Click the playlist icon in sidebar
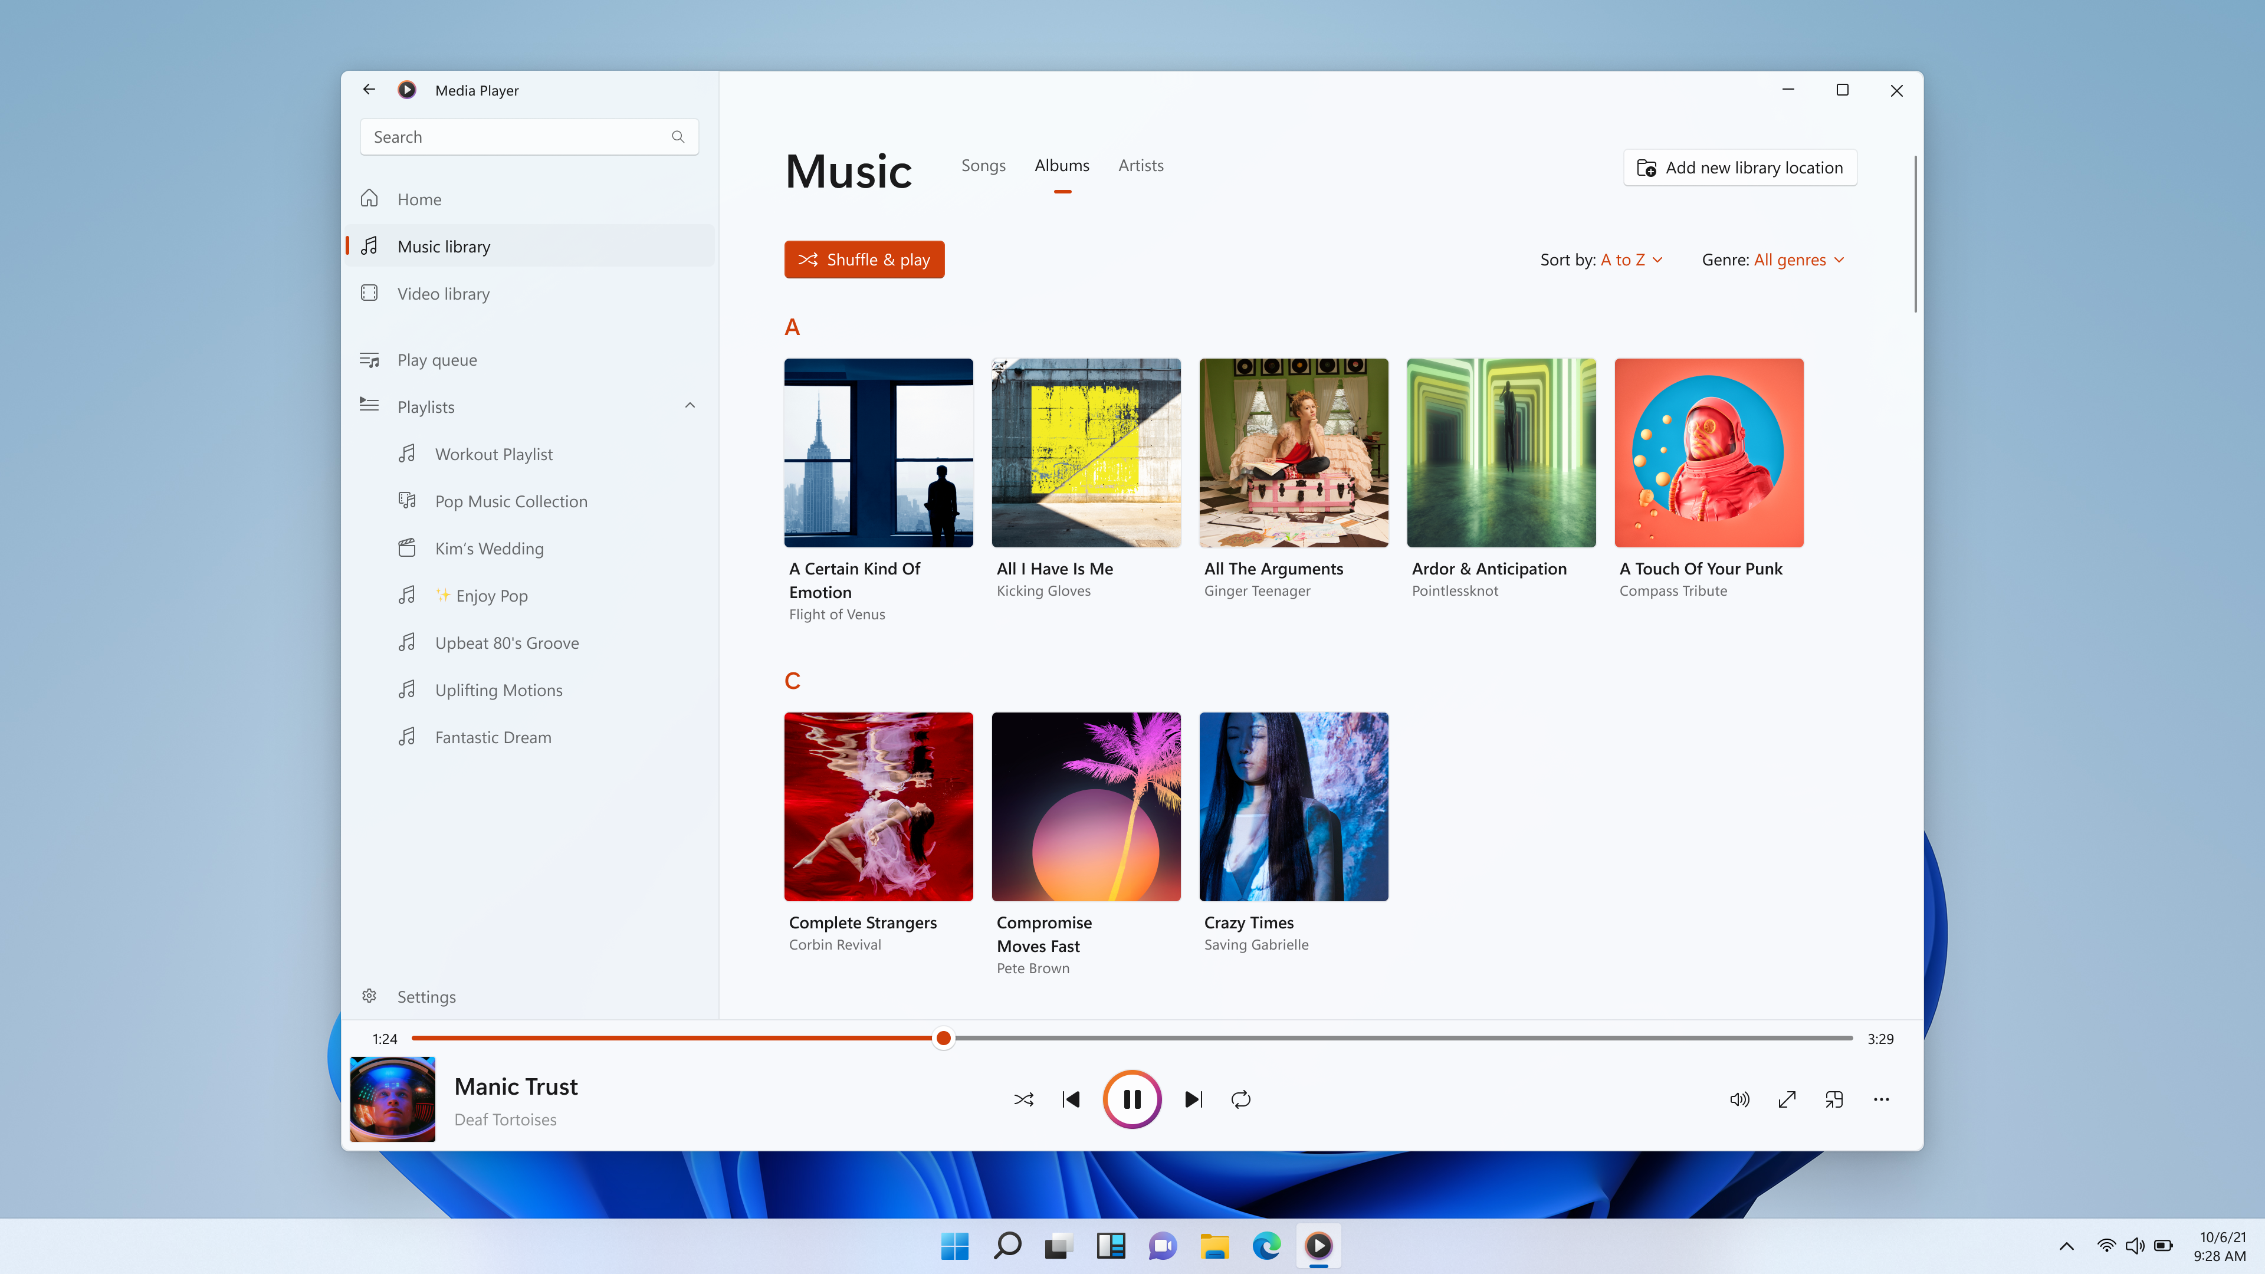The width and height of the screenshot is (2265, 1274). coord(369,406)
